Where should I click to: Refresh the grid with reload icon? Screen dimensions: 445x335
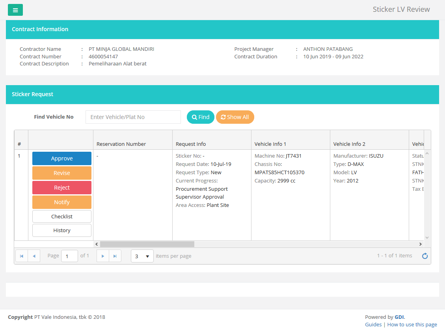coord(425,256)
